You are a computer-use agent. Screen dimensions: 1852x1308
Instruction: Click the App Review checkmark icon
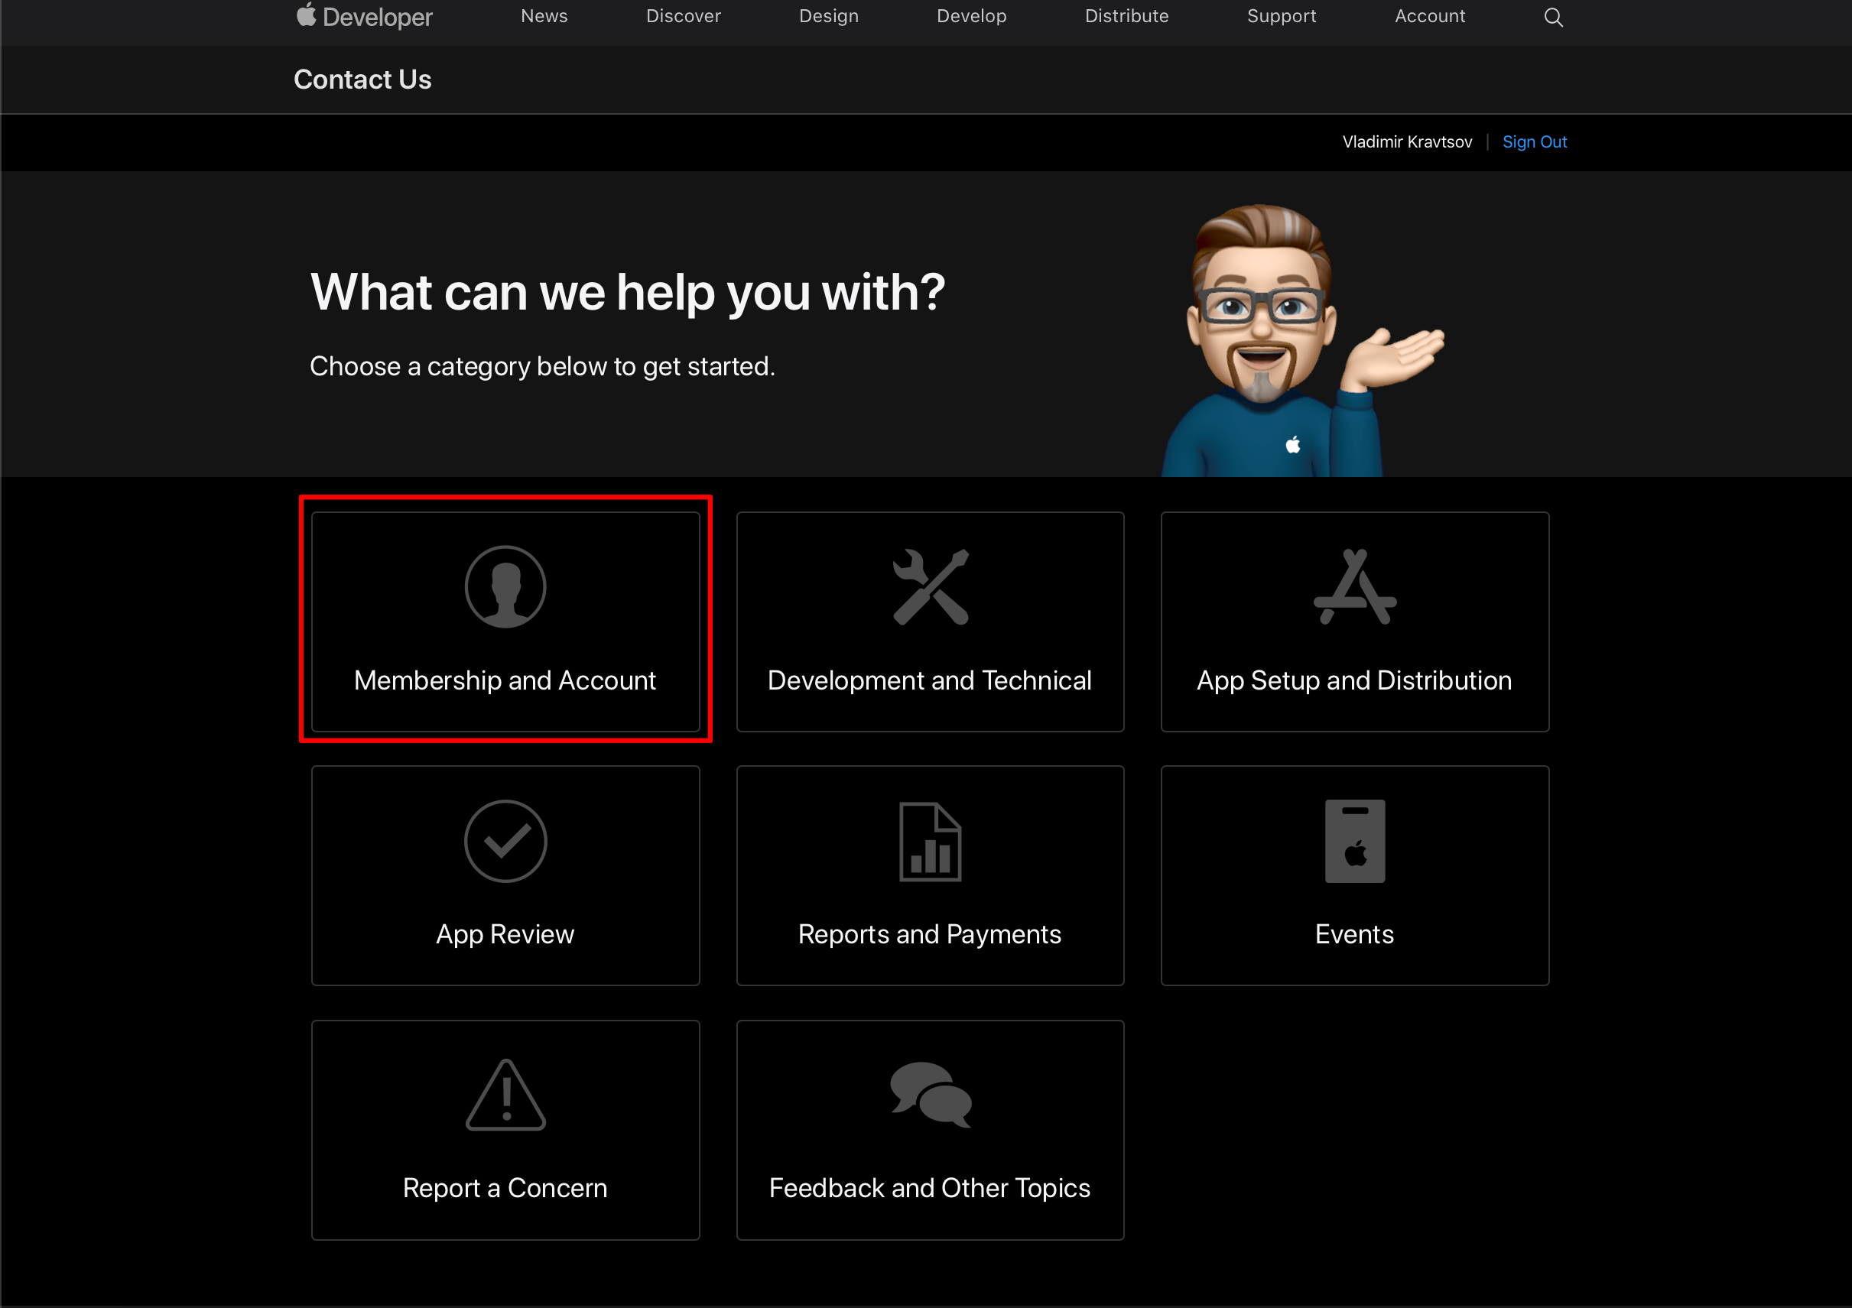(505, 841)
